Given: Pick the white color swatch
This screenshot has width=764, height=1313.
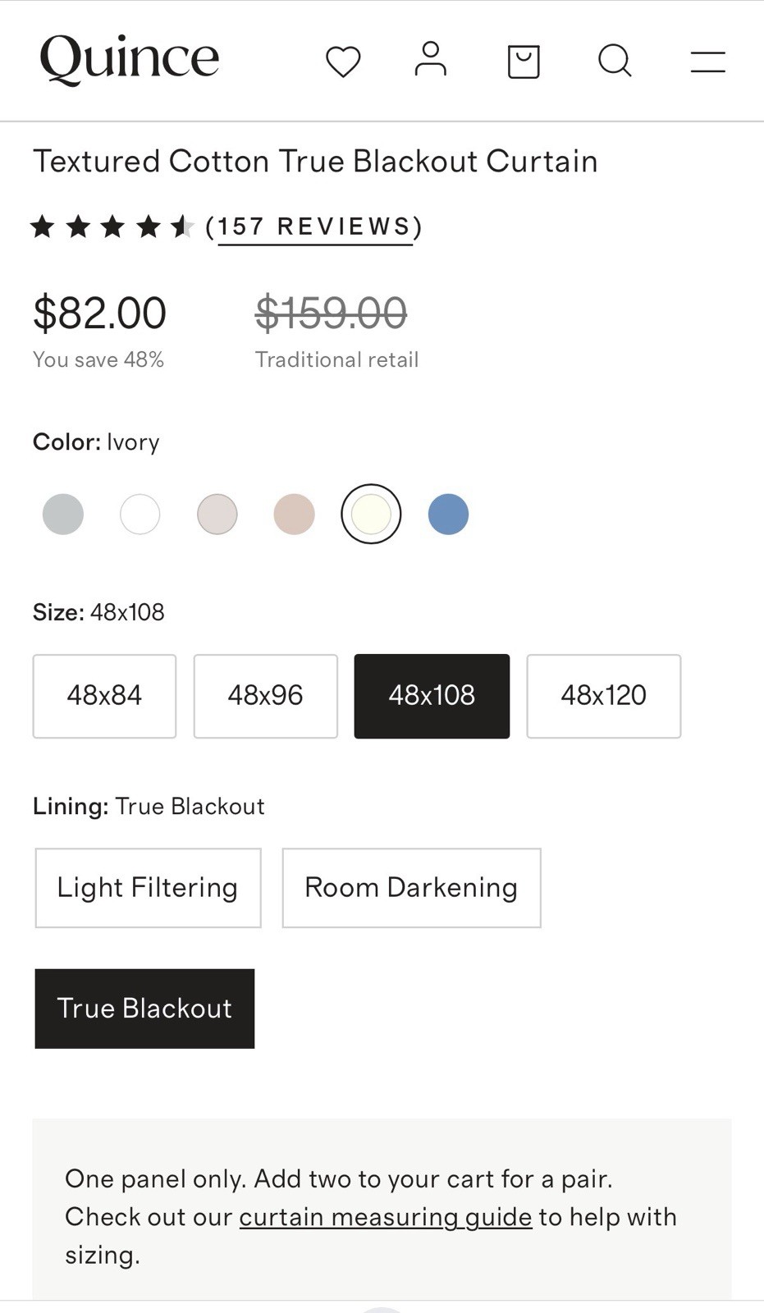Looking at the screenshot, I should point(140,515).
